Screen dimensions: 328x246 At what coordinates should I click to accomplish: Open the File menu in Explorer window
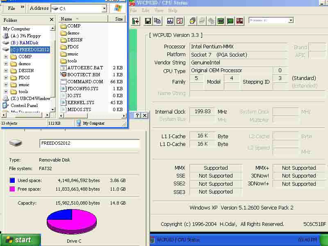tap(11, 8)
